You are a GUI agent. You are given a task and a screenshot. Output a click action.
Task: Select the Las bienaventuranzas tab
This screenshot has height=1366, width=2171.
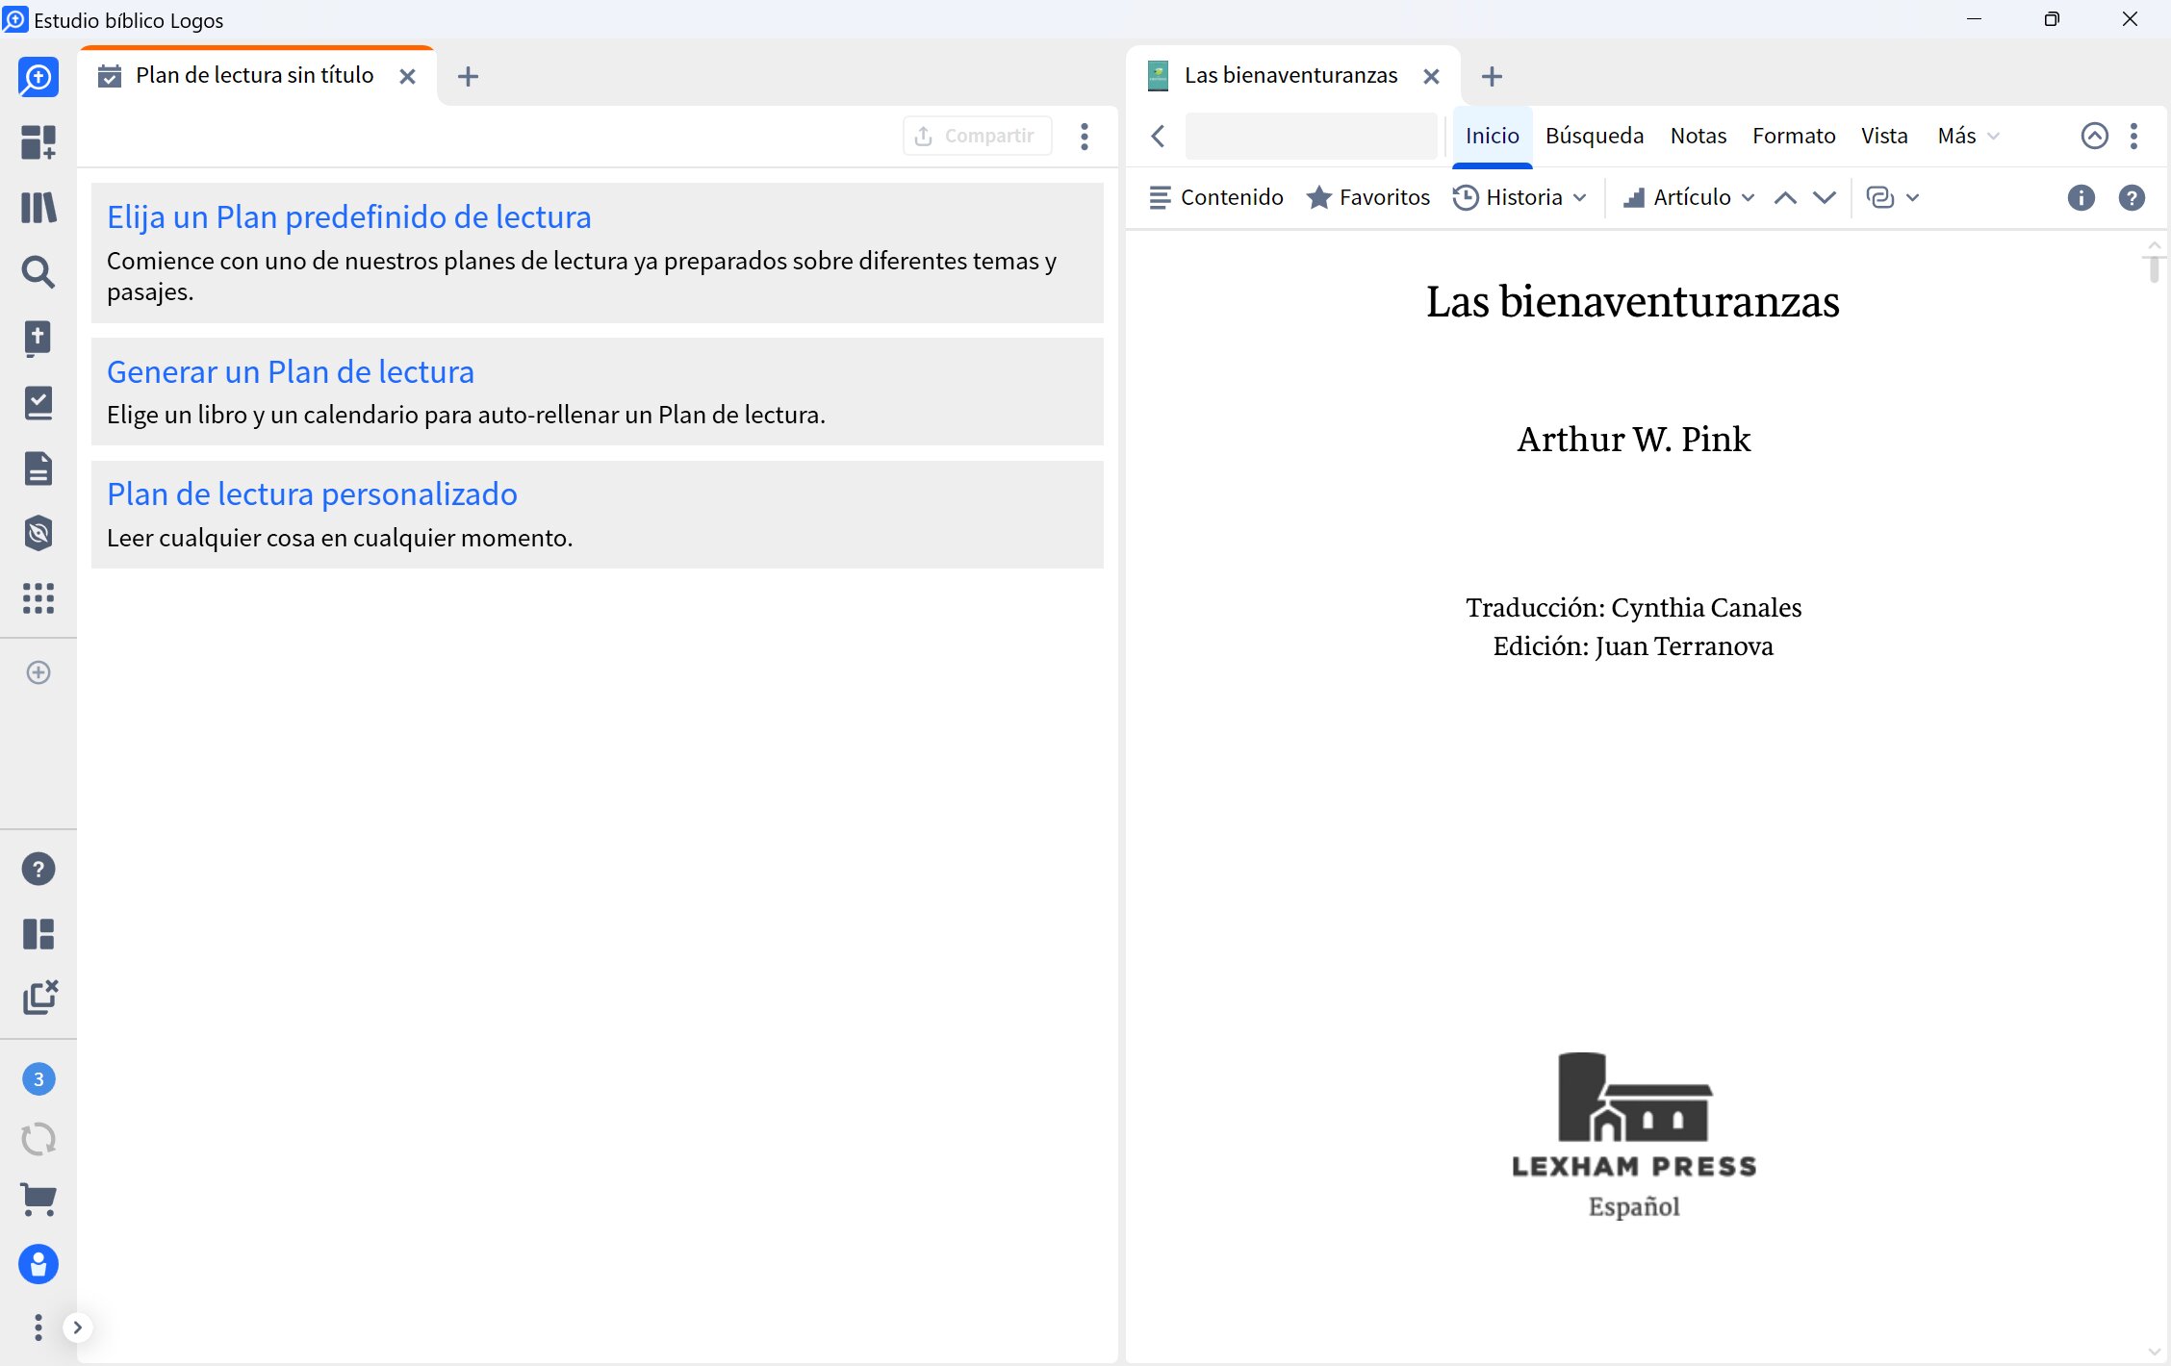pos(1290,75)
